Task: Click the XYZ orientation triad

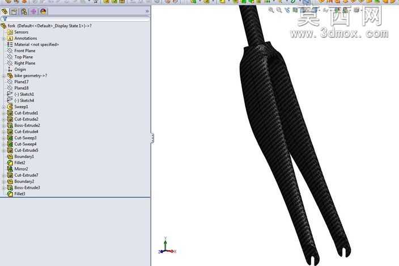Action: [x=167, y=246]
